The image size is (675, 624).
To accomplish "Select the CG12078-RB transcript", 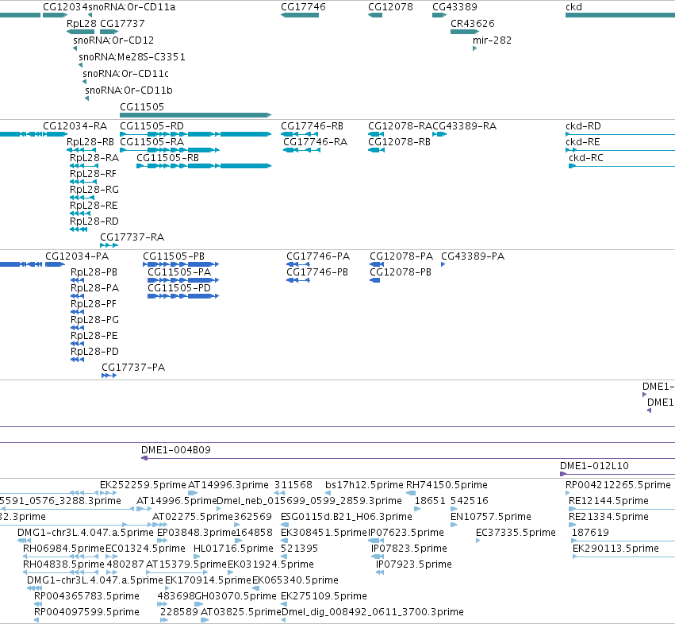I will click(376, 150).
